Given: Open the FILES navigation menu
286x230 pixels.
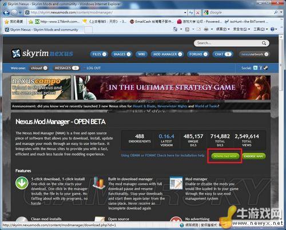Looking at the screenshot, I should (99, 54).
